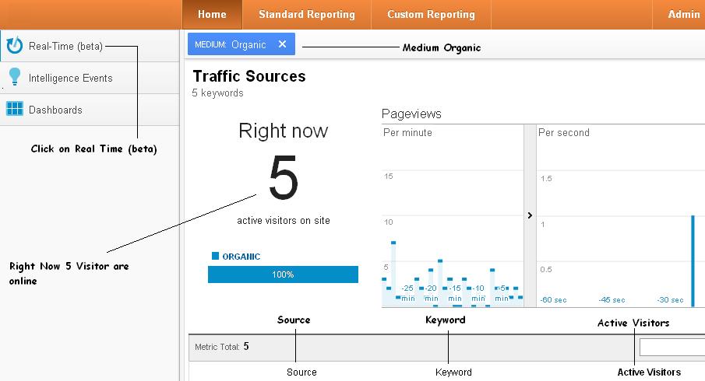Sort by the Source column header
Screen dimensions: 705x381
point(301,372)
